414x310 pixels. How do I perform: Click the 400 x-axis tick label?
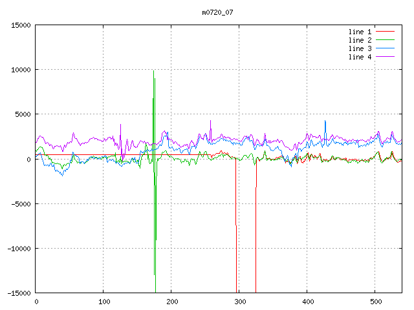[x=307, y=301]
